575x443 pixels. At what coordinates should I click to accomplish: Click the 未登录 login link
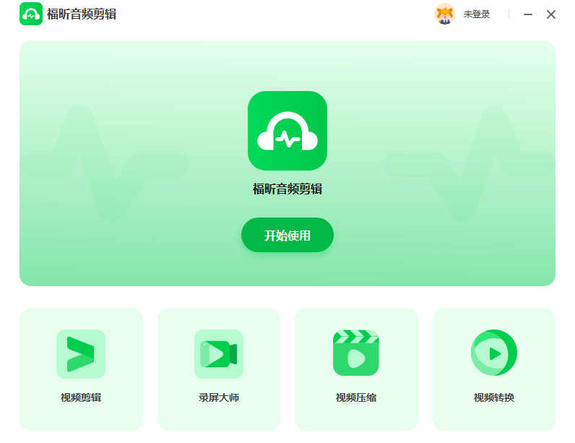(x=476, y=14)
